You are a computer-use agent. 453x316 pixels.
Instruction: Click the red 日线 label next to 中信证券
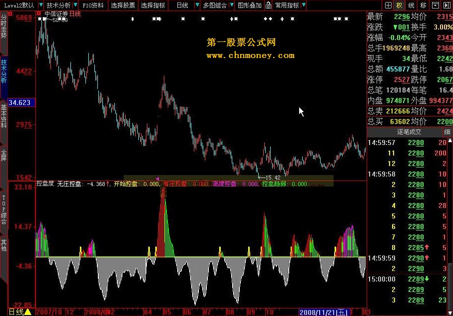click(75, 13)
